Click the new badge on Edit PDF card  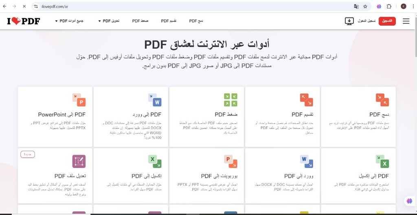pos(28,154)
